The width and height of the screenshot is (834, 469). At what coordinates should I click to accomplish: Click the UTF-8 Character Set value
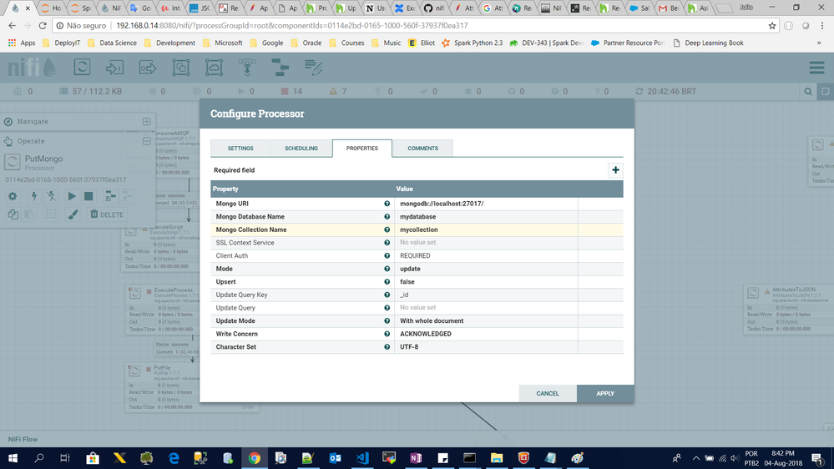[x=486, y=346]
